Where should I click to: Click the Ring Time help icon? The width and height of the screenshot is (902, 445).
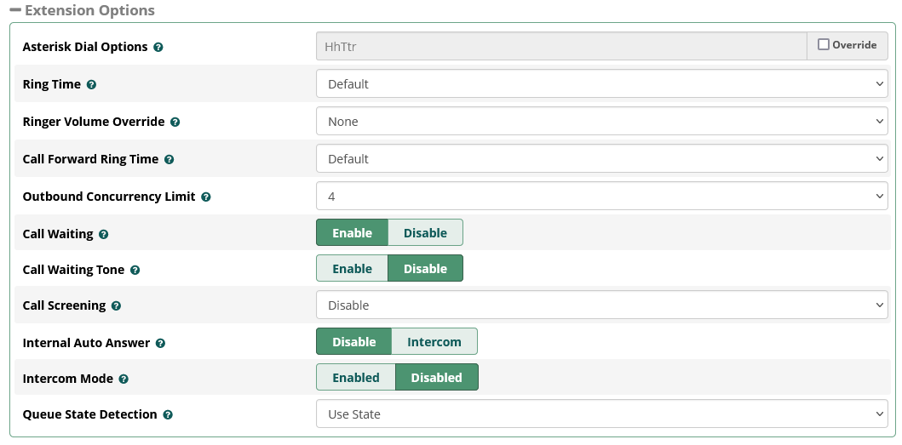[x=91, y=85]
